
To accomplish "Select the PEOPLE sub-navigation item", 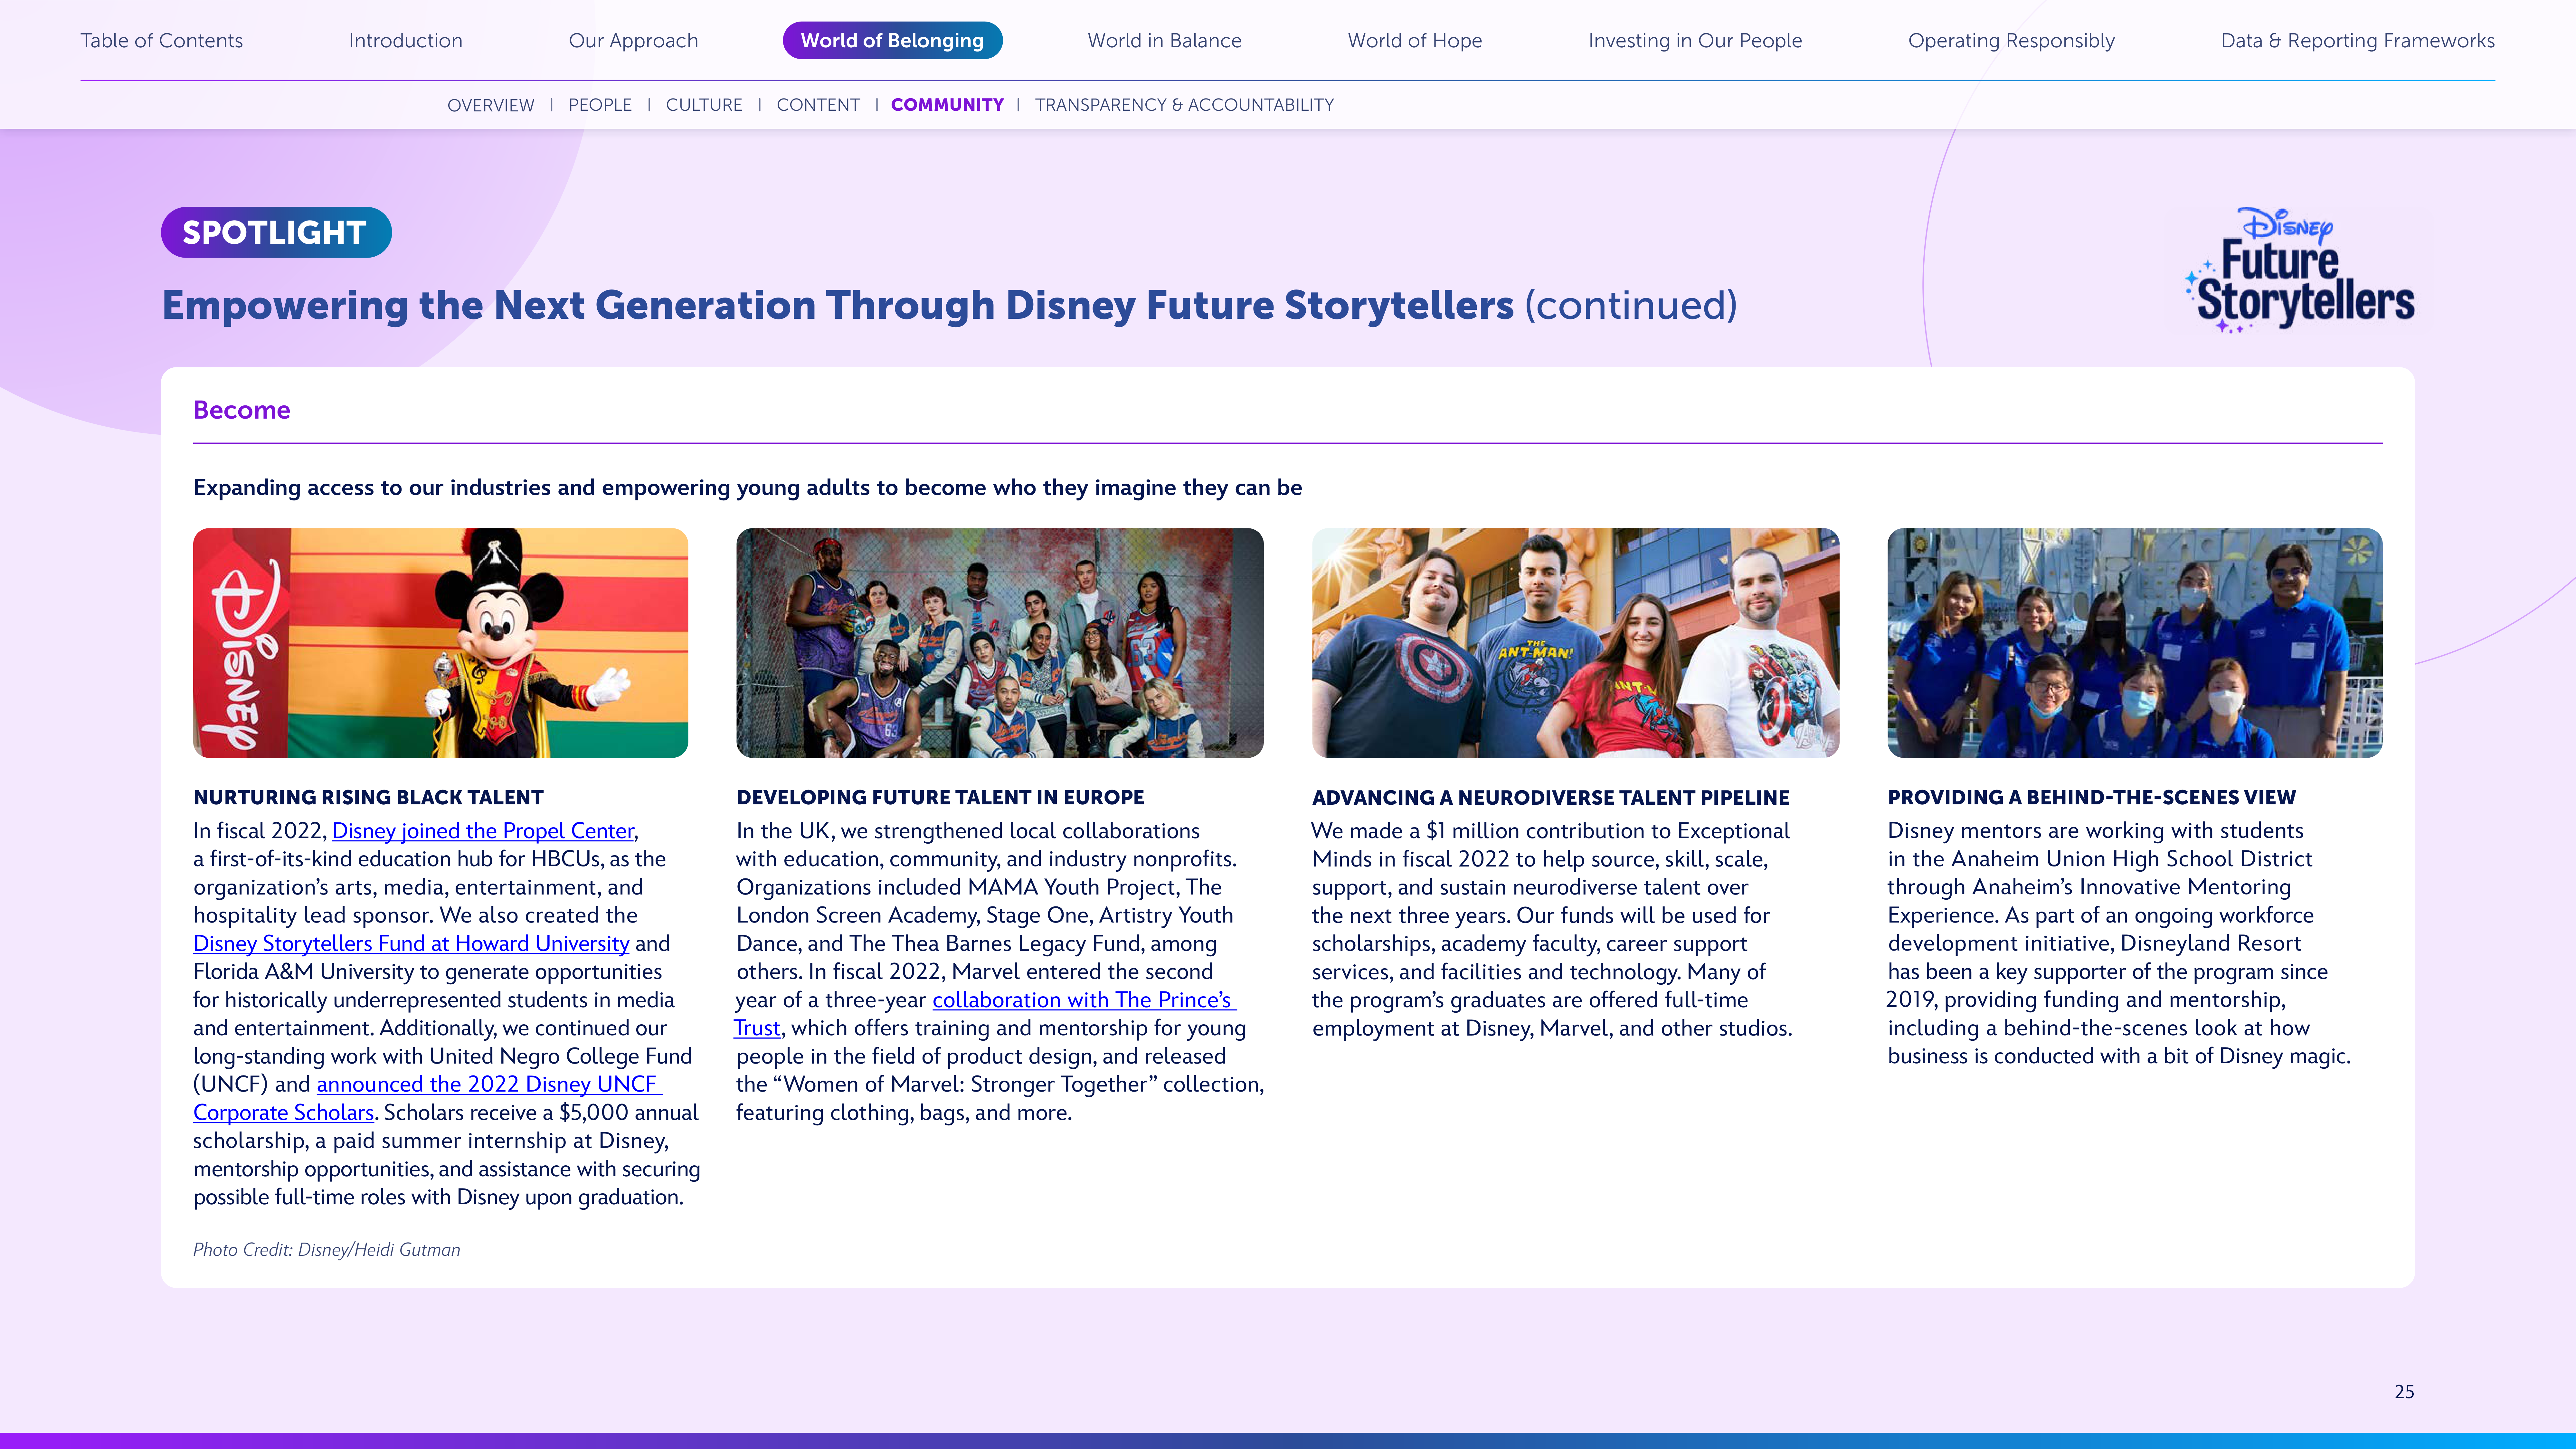I will coord(600,105).
